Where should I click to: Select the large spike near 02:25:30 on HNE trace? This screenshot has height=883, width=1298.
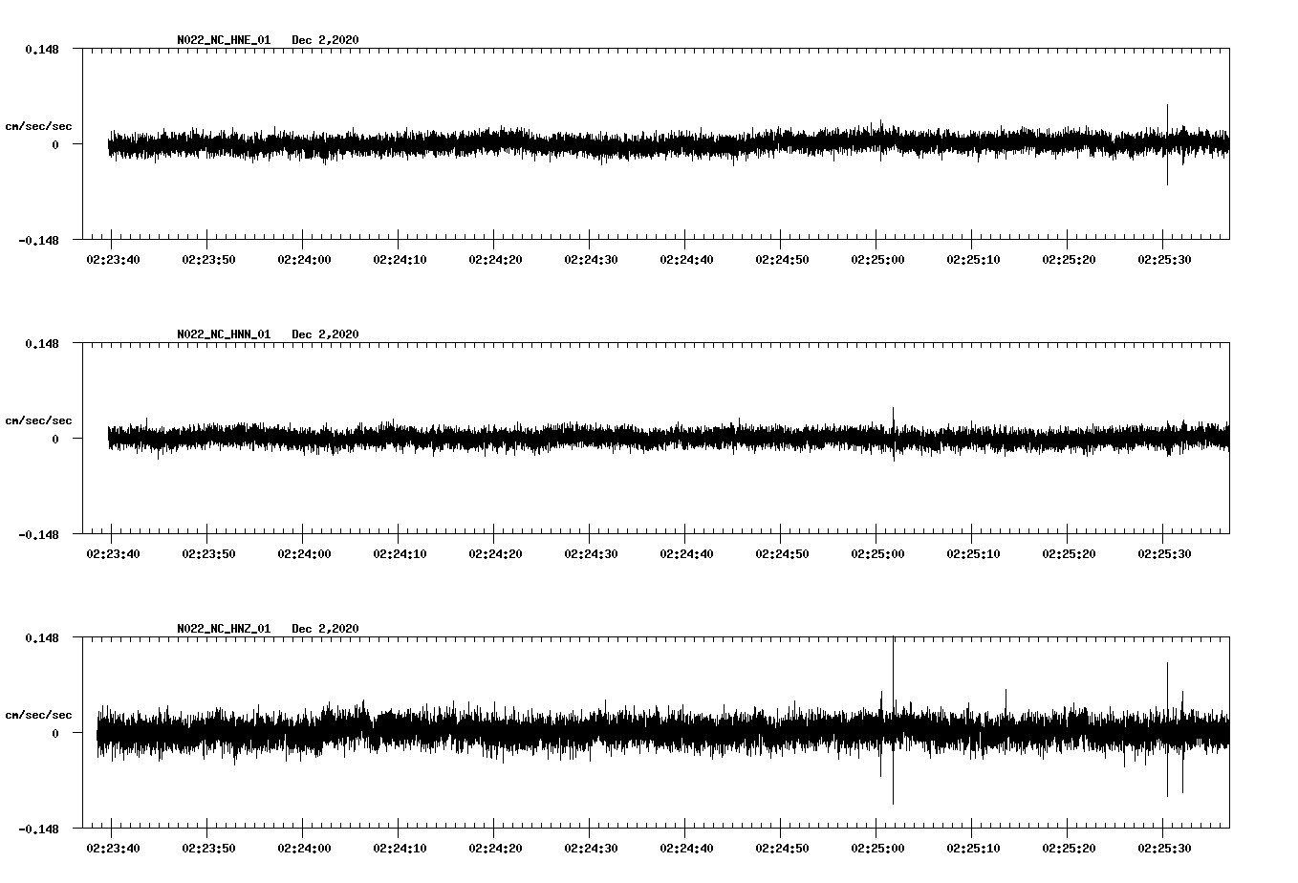(1168, 143)
